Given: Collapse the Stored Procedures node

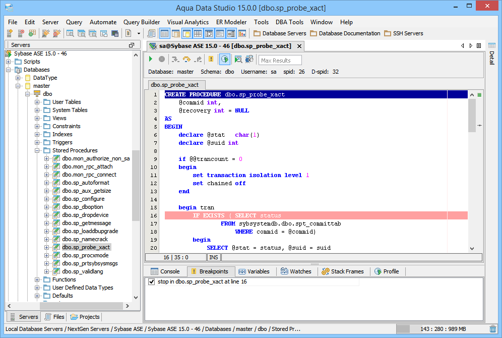Looking at the screenshot, I should [38, 150].
